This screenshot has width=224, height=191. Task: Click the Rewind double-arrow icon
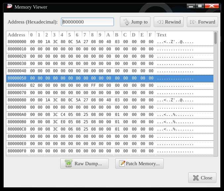tap(160, 22)
